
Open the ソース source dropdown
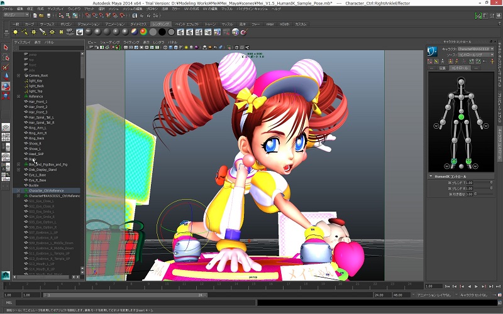point(476,55)
